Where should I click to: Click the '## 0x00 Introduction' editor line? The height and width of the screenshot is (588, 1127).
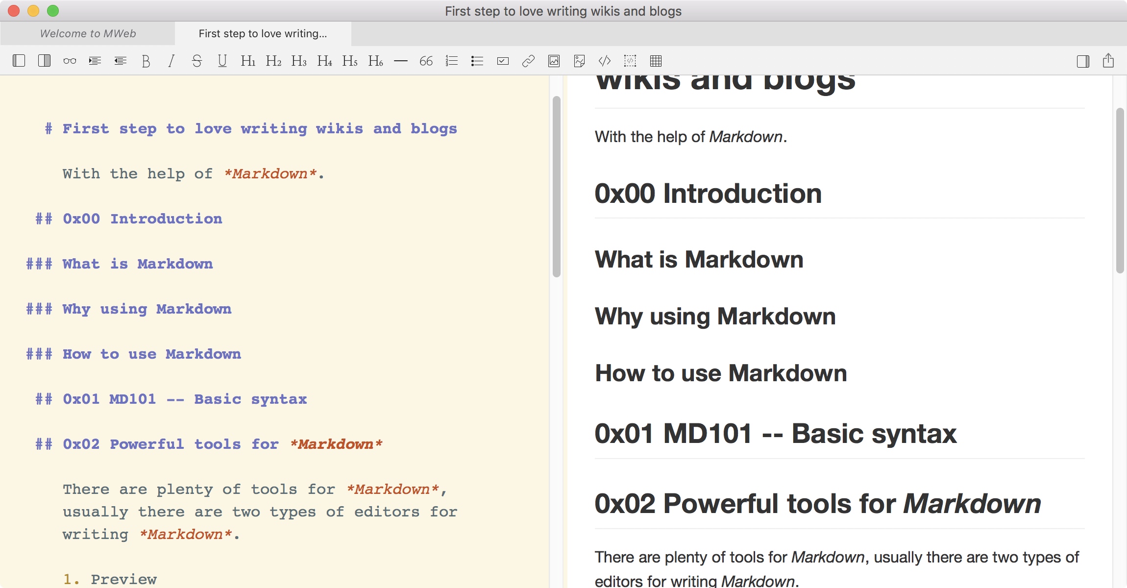(129, 219)
